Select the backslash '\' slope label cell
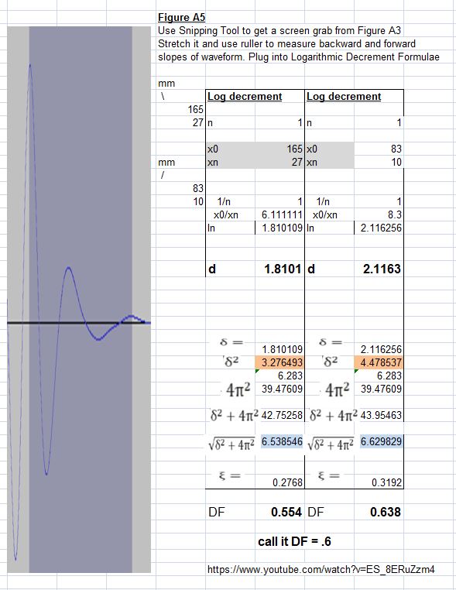The height and width of the screenshot is (590, 456). click(163, 96)
